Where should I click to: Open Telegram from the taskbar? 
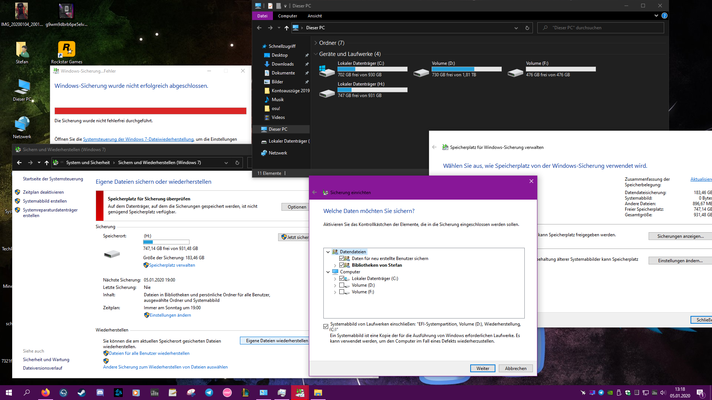[209, 393]
